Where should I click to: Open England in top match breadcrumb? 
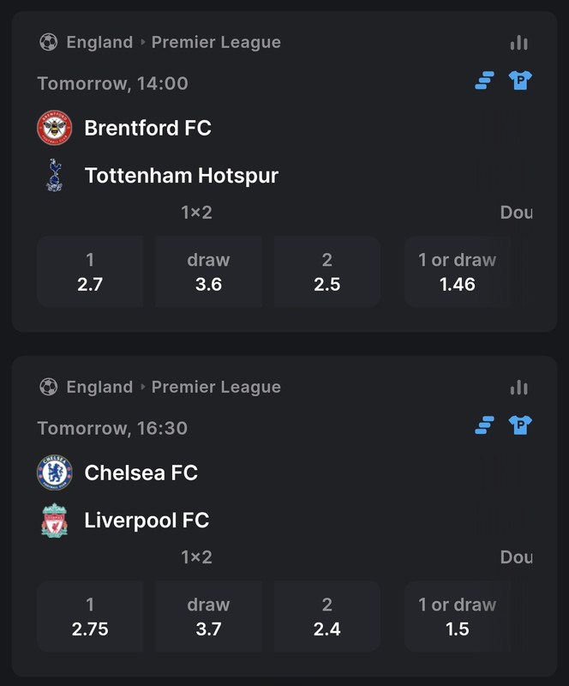(99, 42)
